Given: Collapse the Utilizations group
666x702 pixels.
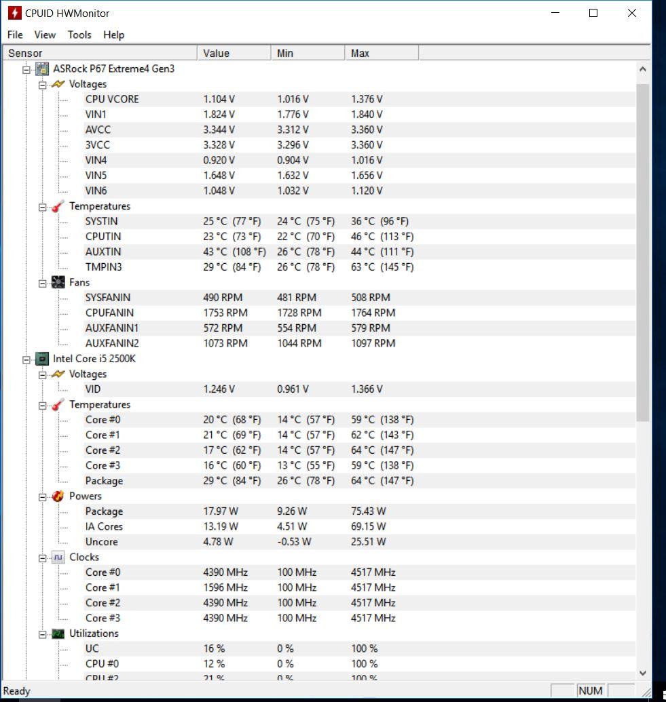Looking at the screenshot, I should pos(43,634).
